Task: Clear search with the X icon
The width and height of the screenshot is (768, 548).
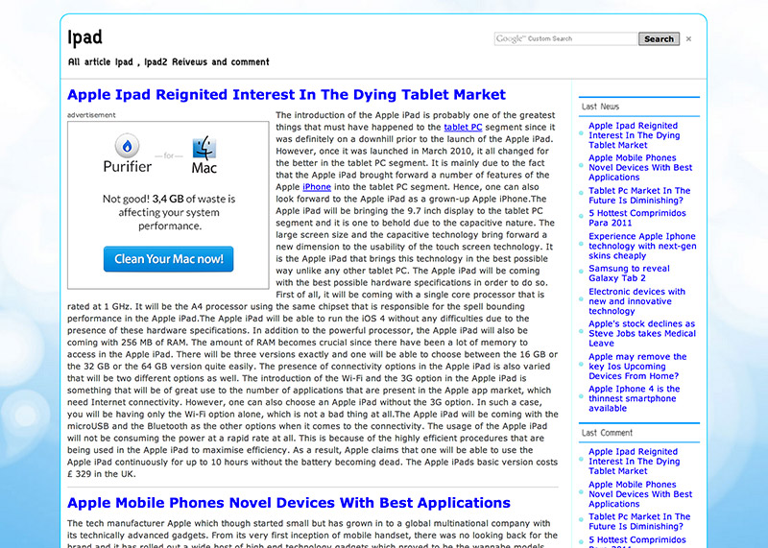Action: pyautogui.click(x=688, y=39)
